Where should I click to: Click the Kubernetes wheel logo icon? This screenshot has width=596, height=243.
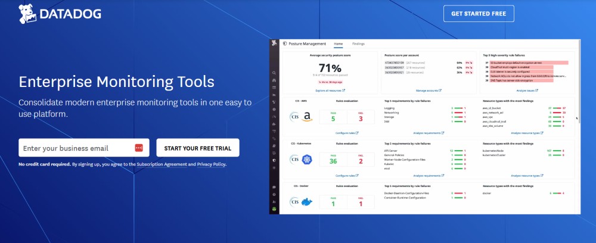point(307,160)
